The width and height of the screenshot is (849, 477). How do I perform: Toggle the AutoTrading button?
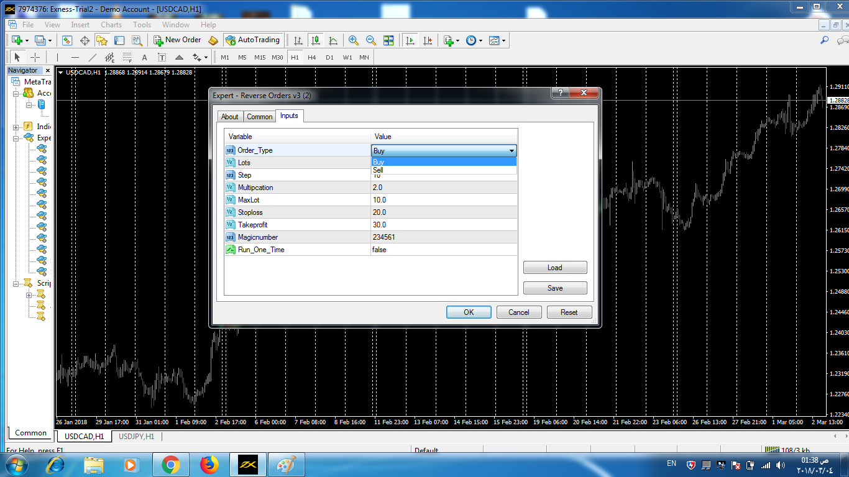253,40
